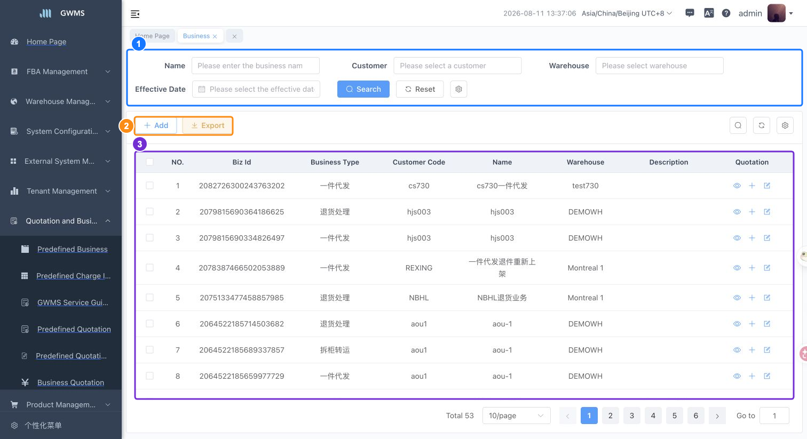The width and height of the screenshot is (807, 439).
Task: Add quotation for REXING row
Action: click(x=752, y=268)
